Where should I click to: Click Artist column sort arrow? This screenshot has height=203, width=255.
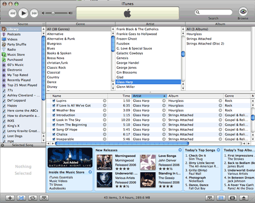[164, 96]
